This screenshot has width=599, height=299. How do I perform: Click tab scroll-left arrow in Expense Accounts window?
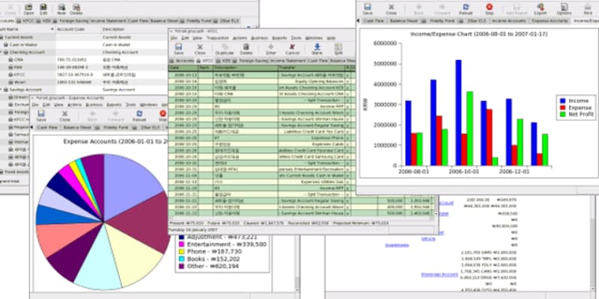point(32,127)
